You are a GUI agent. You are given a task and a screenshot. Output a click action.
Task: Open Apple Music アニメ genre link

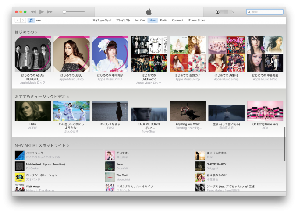(110, 79)
